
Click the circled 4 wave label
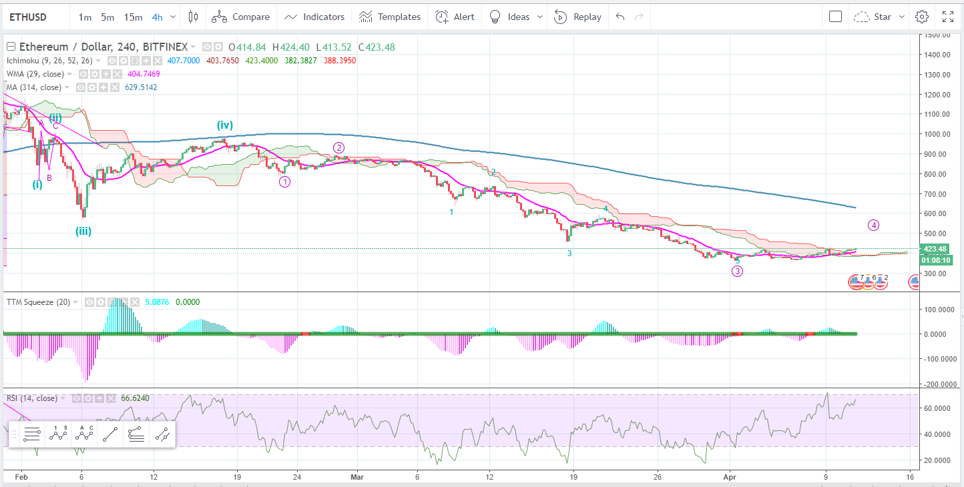pyautogui.click(x=873, y=225)
